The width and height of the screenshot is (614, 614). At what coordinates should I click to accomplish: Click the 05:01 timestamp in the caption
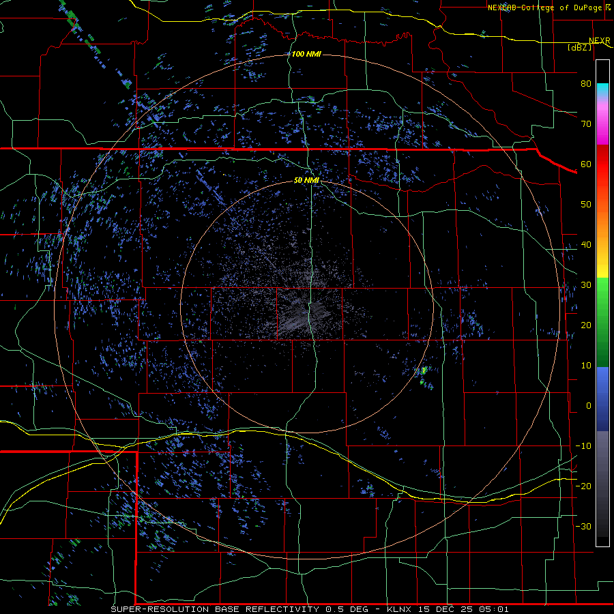tap(495, 609)
